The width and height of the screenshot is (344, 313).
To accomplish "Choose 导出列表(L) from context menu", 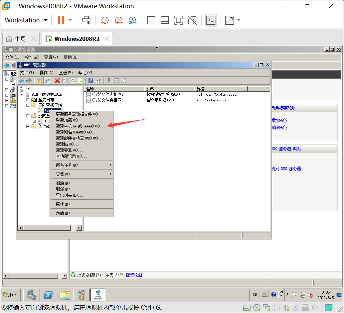I will 82,195.
